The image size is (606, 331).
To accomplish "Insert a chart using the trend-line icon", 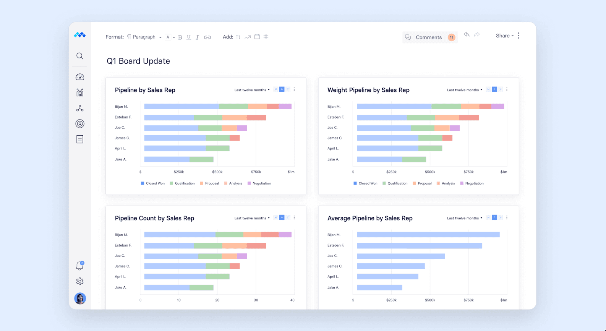I will 248,37.
